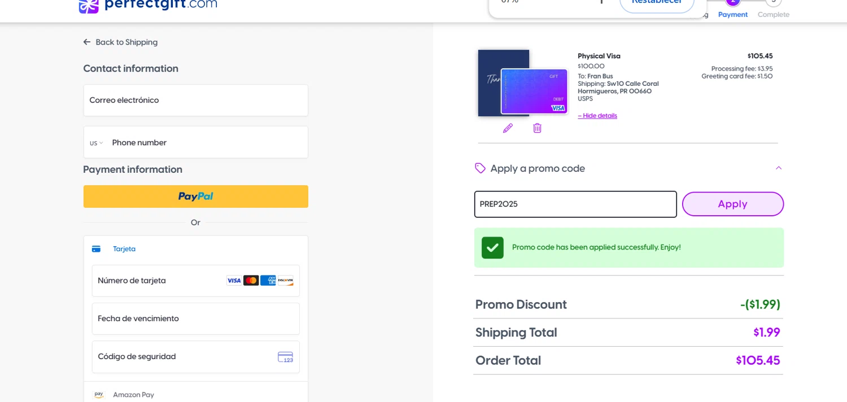Click the Promo Discount amount -($1.99)

tap(760, 305)
